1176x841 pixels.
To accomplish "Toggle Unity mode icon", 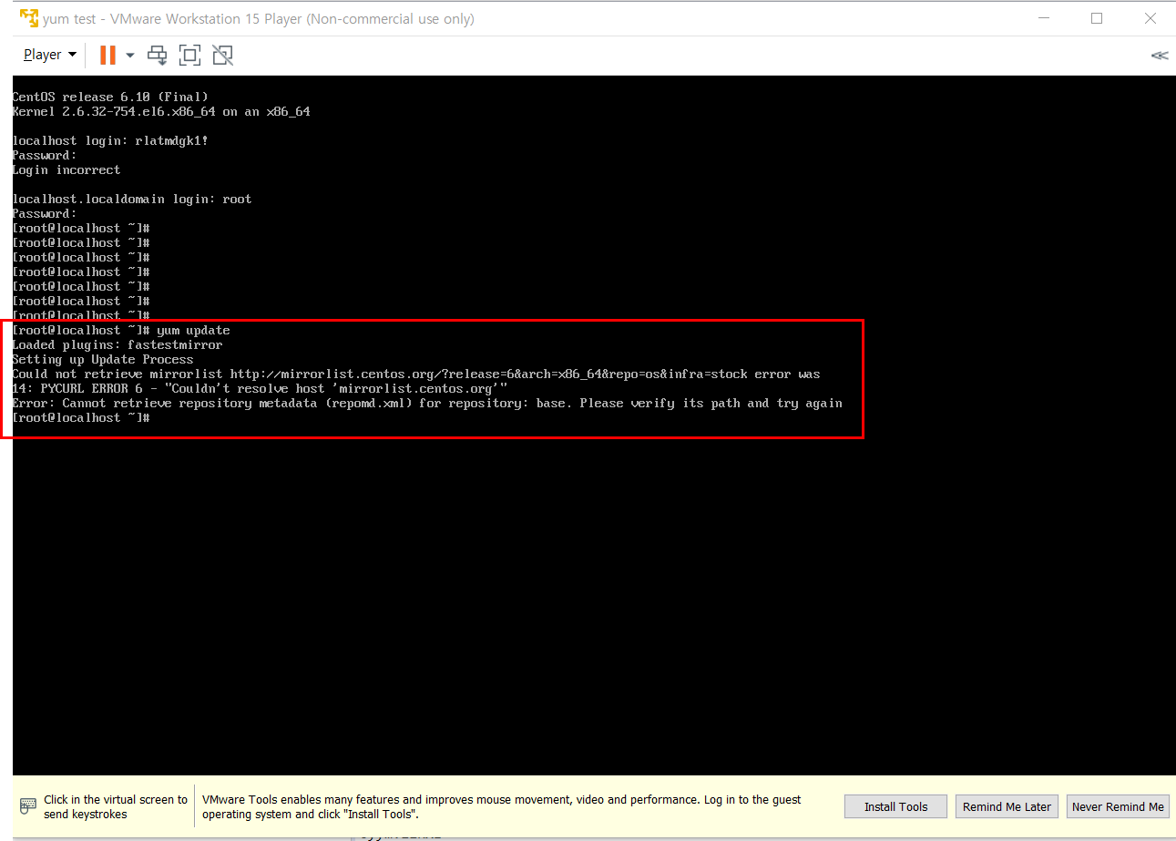I will tap(222, 56).
